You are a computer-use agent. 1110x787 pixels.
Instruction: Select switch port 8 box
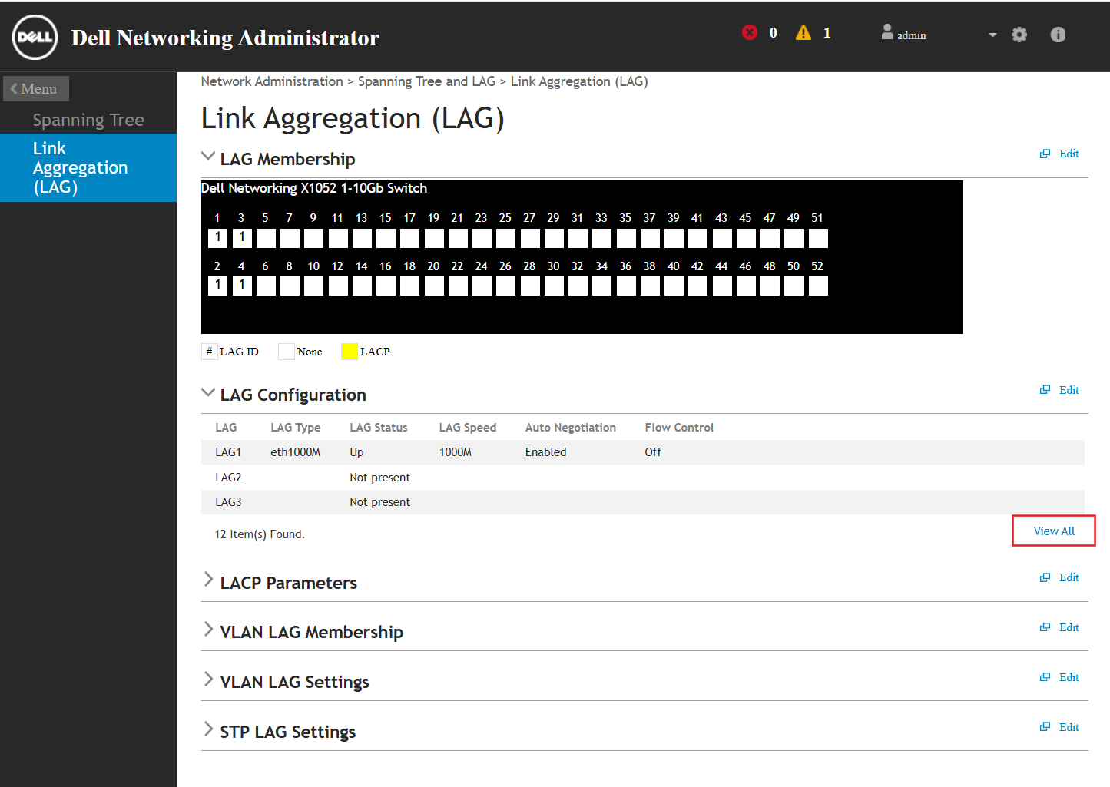pos(290,286)
